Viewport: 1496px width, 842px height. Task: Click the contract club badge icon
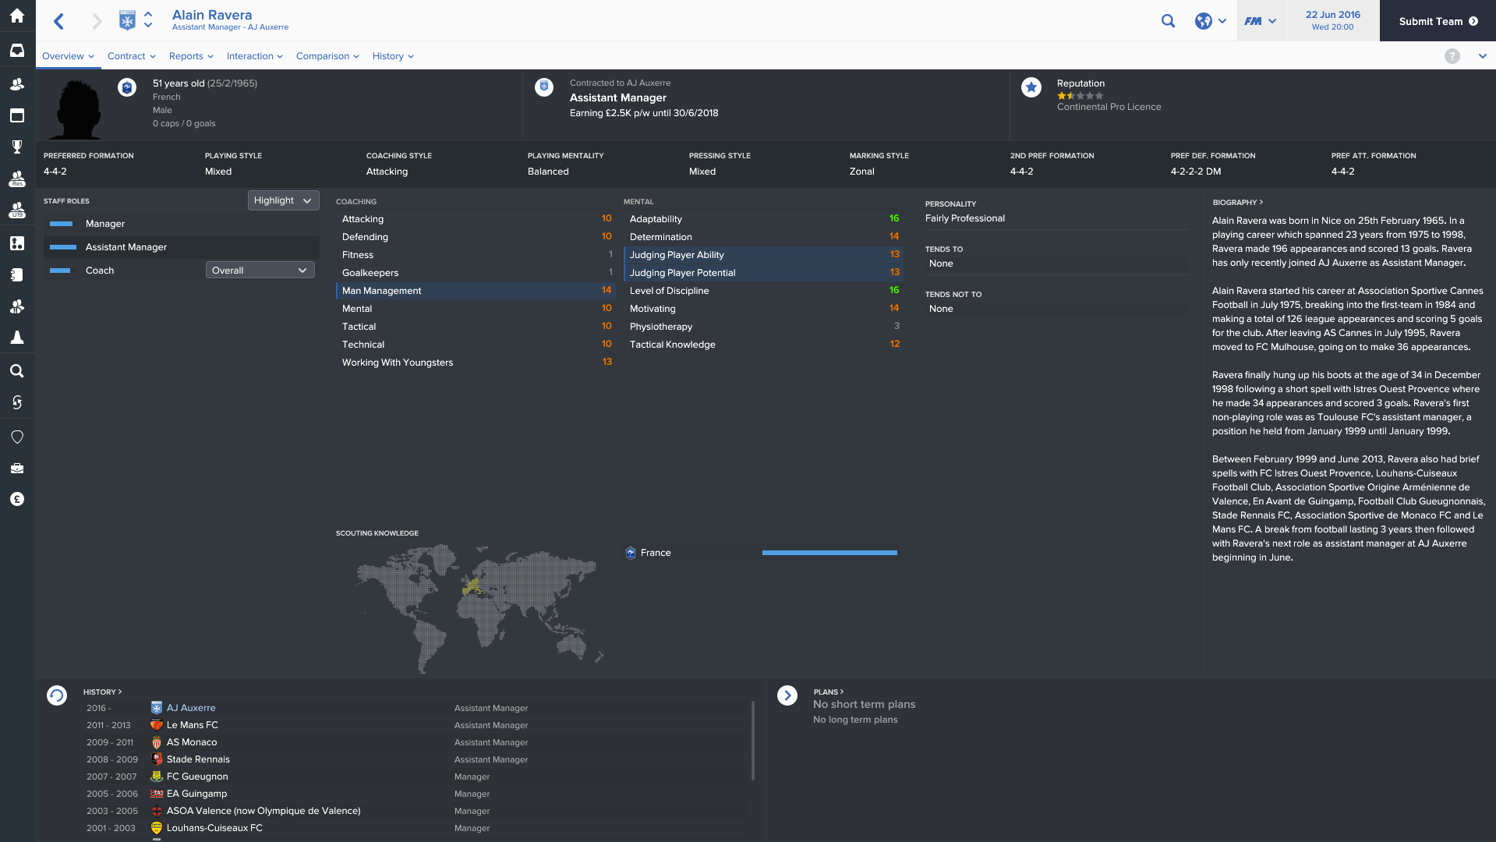(x=544, y=87)
